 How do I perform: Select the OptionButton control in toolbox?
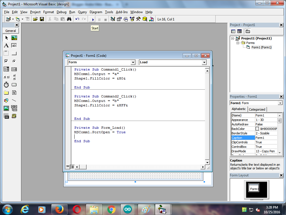click(14, 61)
